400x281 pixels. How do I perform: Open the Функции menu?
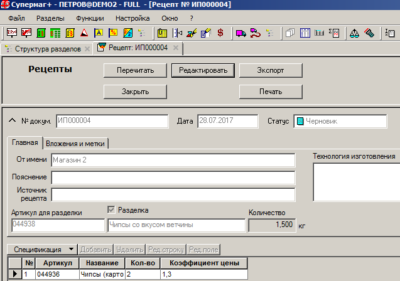90,18
